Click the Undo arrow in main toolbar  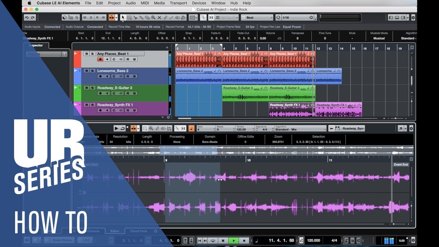pos(27,17)
